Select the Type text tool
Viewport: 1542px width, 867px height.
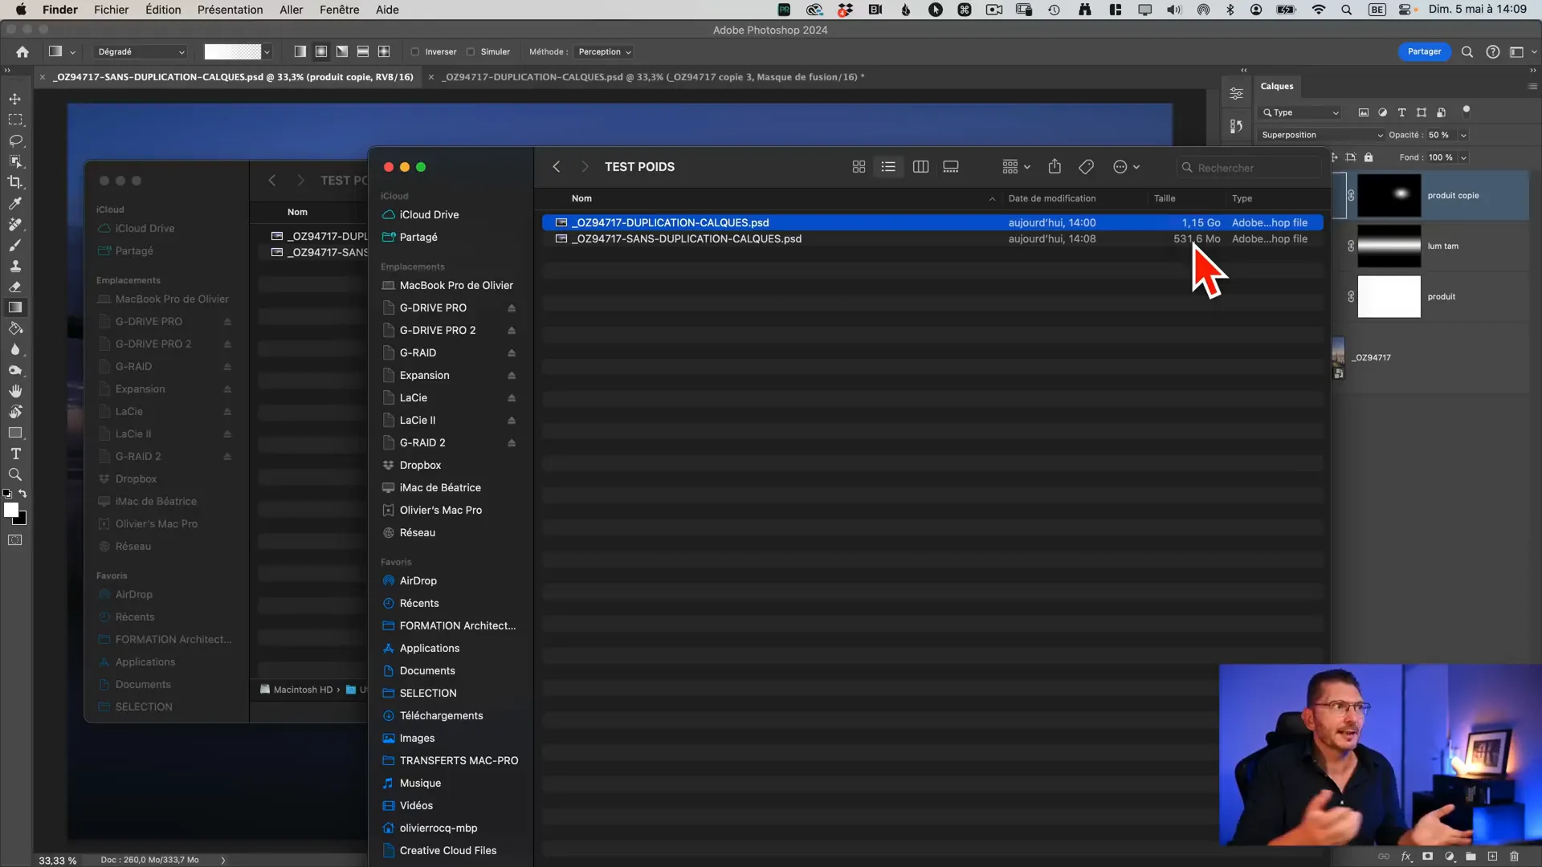[15, 454]
